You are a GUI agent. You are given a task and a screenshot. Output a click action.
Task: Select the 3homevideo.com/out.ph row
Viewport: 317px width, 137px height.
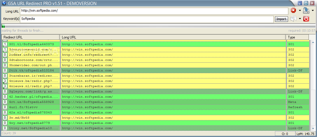tap(156, 65)
